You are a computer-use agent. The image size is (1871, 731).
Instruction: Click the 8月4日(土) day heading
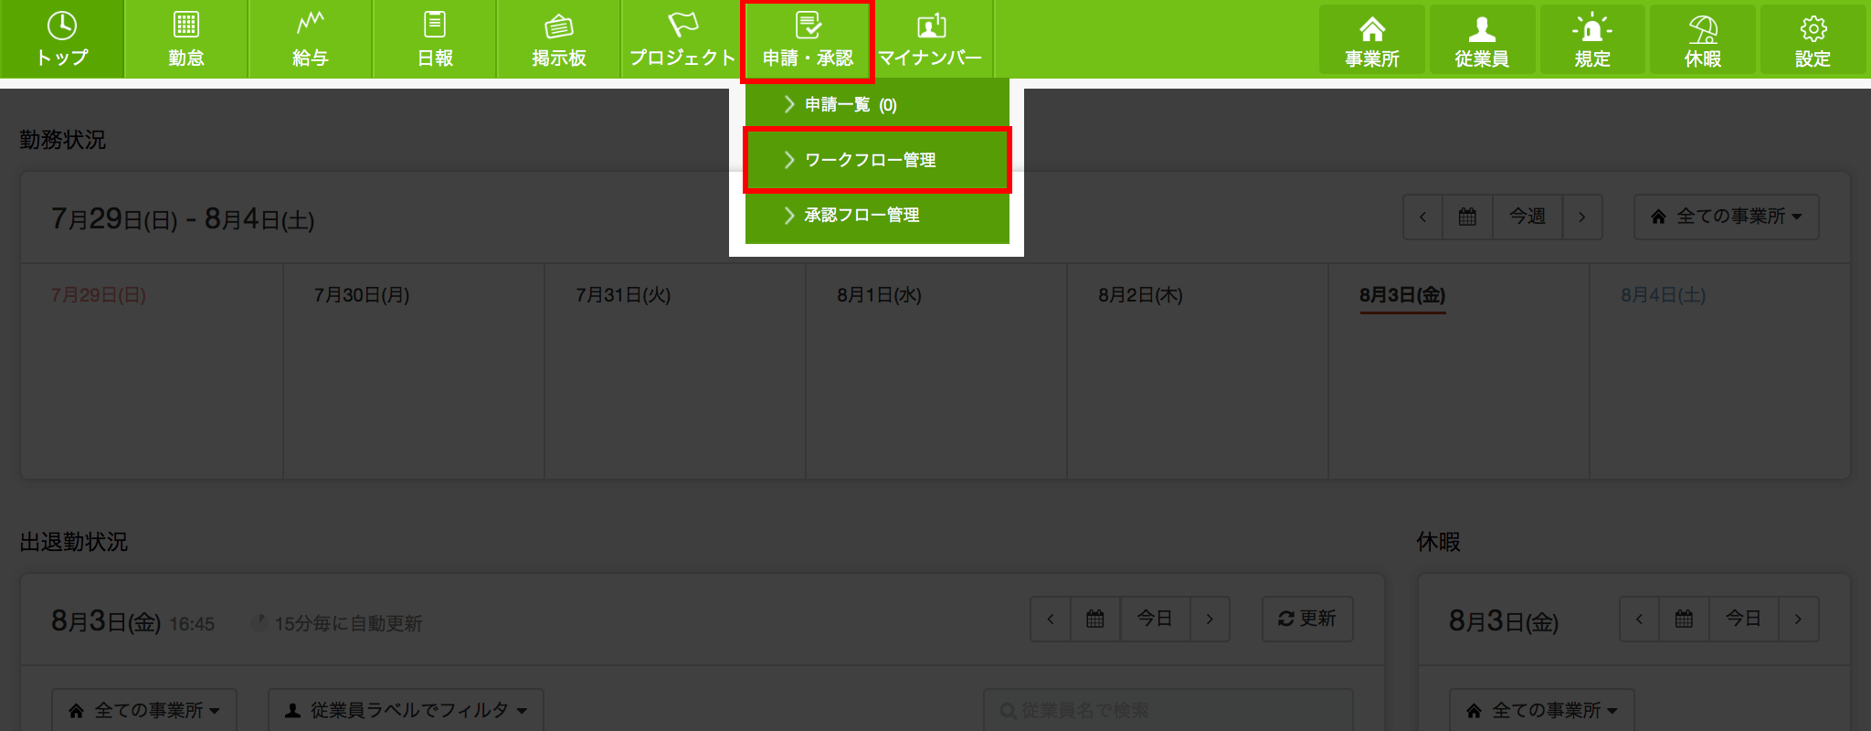coord(1663,295)
